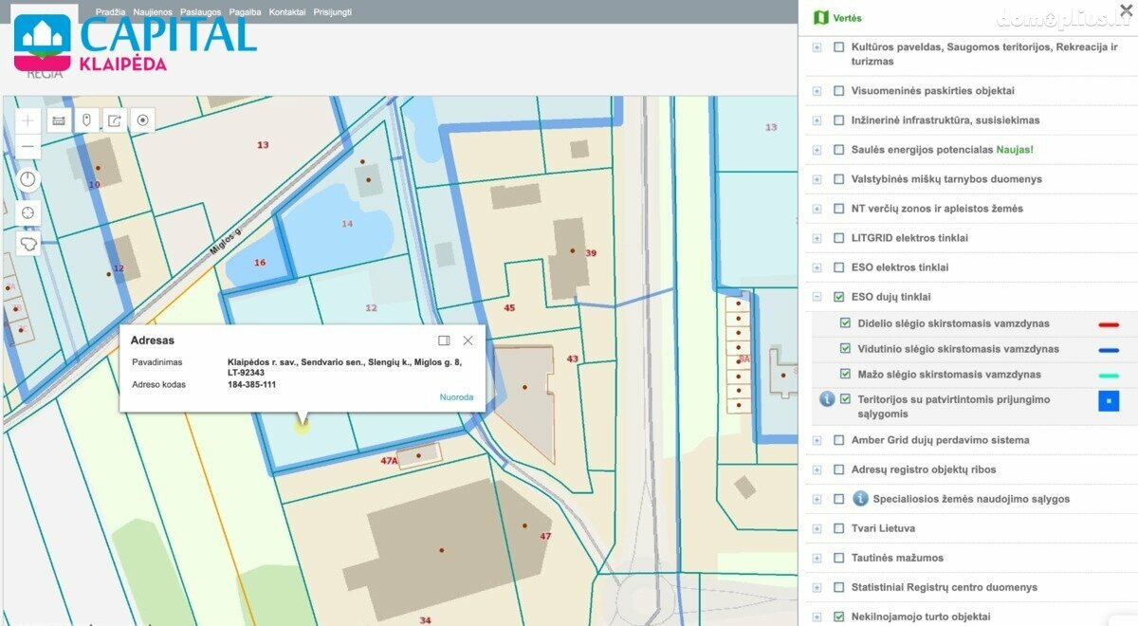Uncheck Teritorijos su patvirtintomis prijungimo sąlygomis
The height and width of the screenshot is (626, 1138).
(845, 399)
